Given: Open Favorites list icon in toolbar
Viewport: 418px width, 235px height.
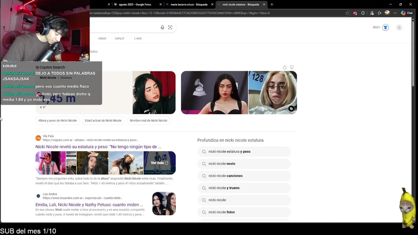Looking at the screenshot, I should point(379,13).
